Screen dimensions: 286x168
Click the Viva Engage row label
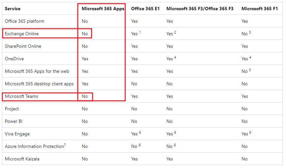click(17, 134)
